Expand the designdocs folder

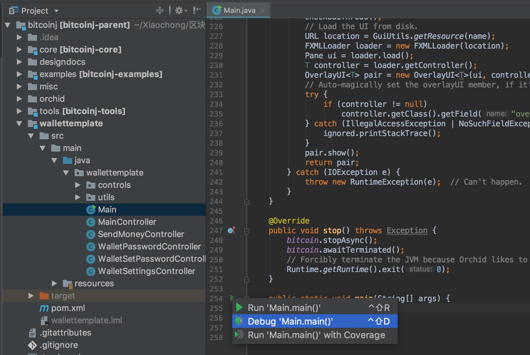[19, 62]
